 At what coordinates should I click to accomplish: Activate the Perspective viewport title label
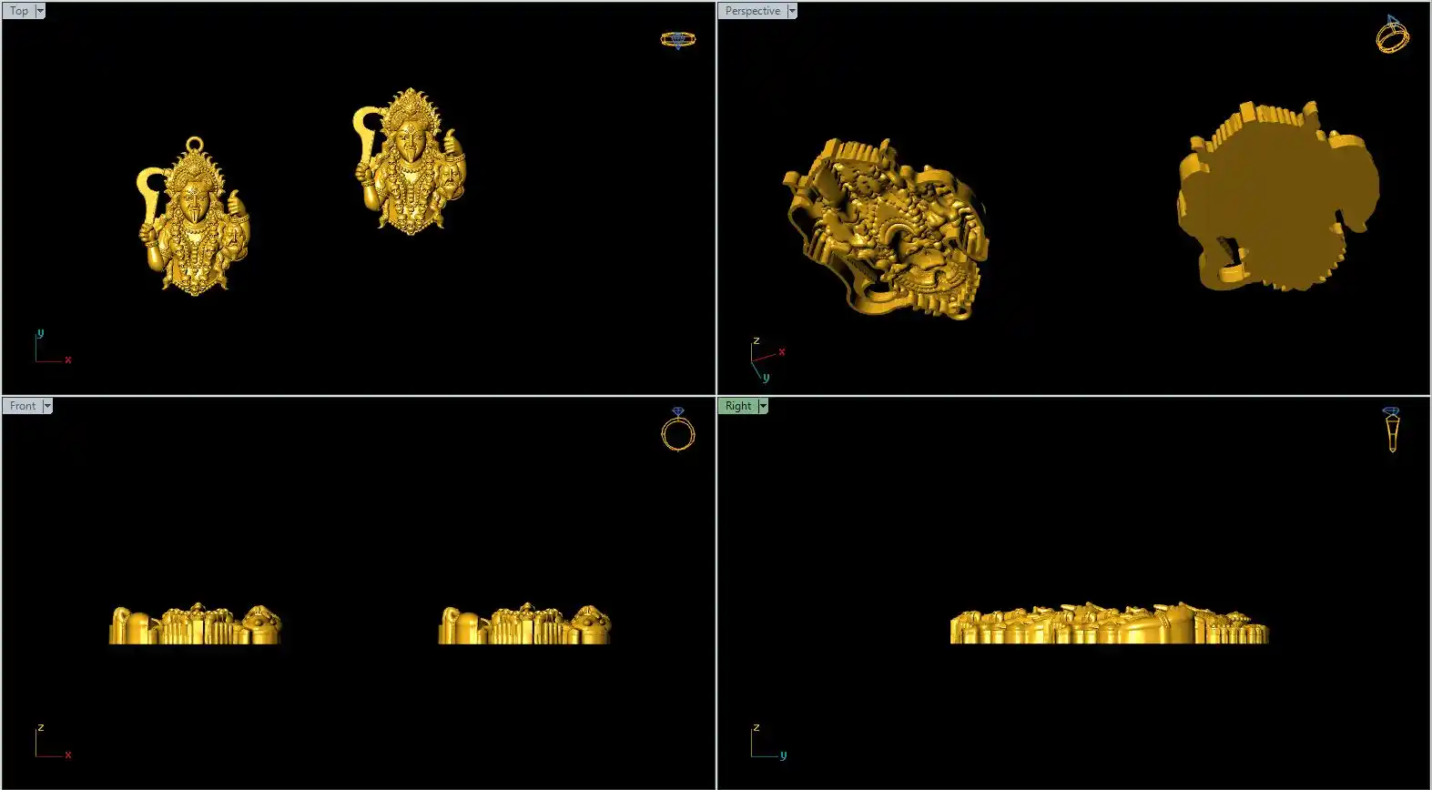[x=752, y=11]
